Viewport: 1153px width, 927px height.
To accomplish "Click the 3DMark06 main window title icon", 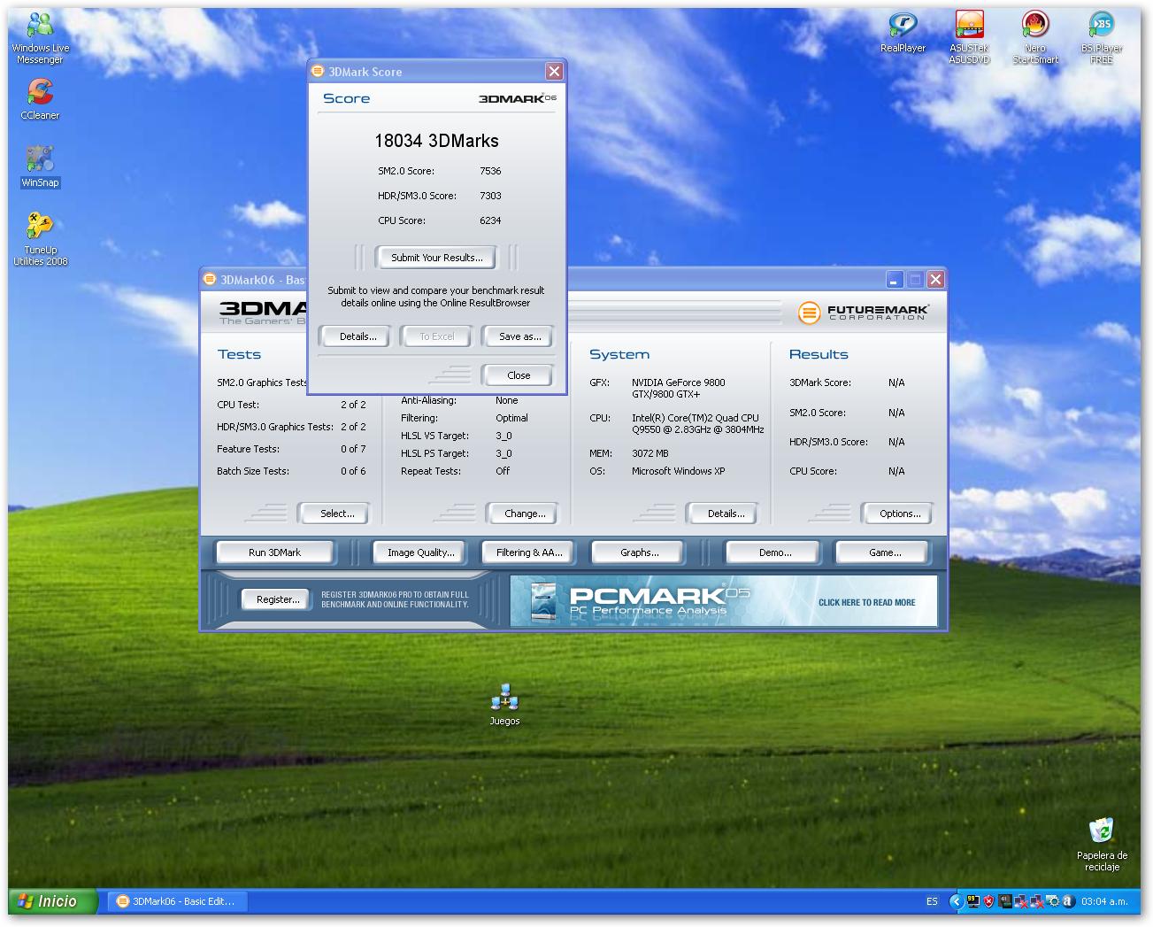I will (x=210, y=280).
